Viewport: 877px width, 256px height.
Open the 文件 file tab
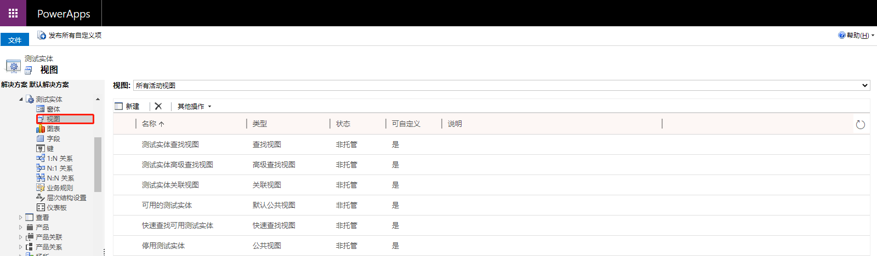tap(15, 40)
